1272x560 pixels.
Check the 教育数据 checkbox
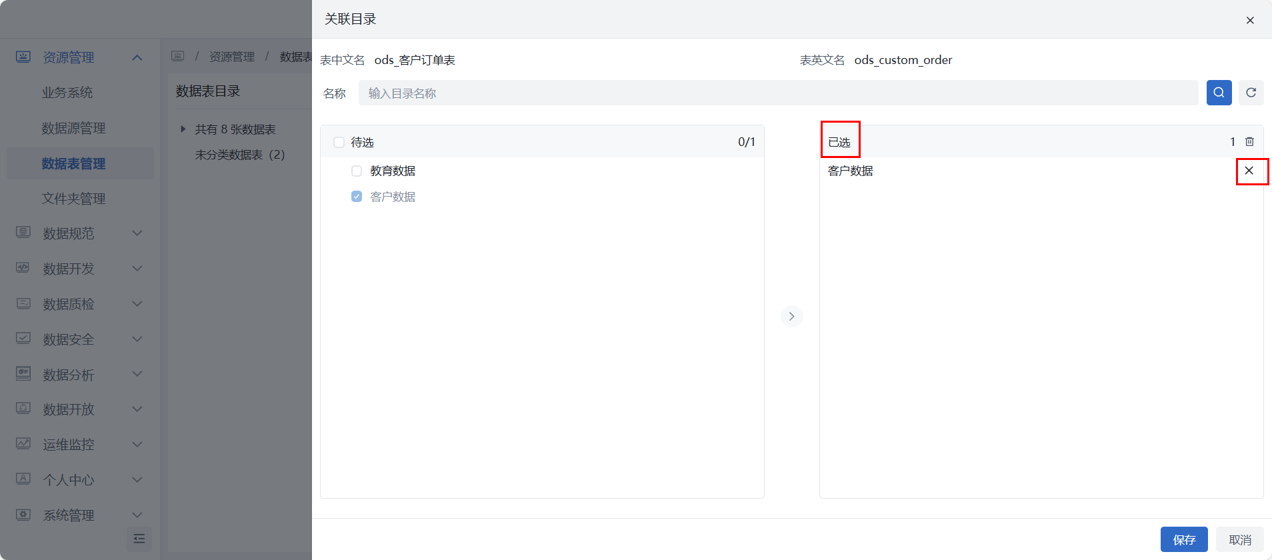(x=357, y=171)
